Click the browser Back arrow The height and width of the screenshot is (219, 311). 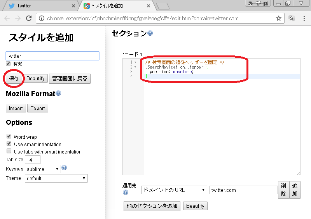point(7,18)
